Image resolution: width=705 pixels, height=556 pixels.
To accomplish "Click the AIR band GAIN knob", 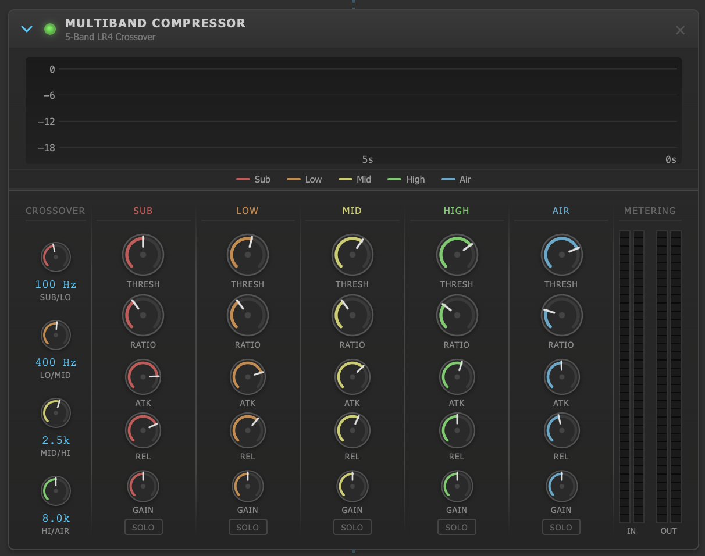I will (x=562, y=486).
